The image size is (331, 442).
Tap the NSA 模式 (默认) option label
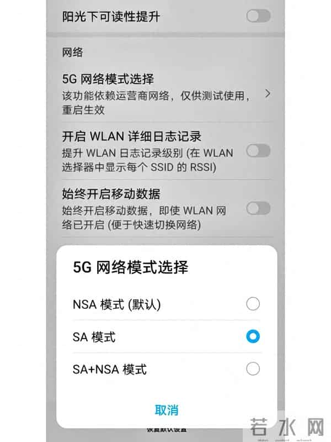112,303
